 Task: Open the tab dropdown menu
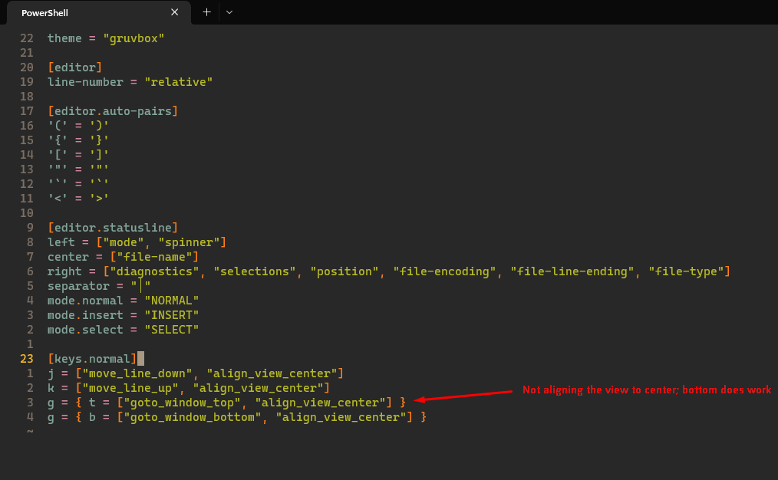[228, 12]
